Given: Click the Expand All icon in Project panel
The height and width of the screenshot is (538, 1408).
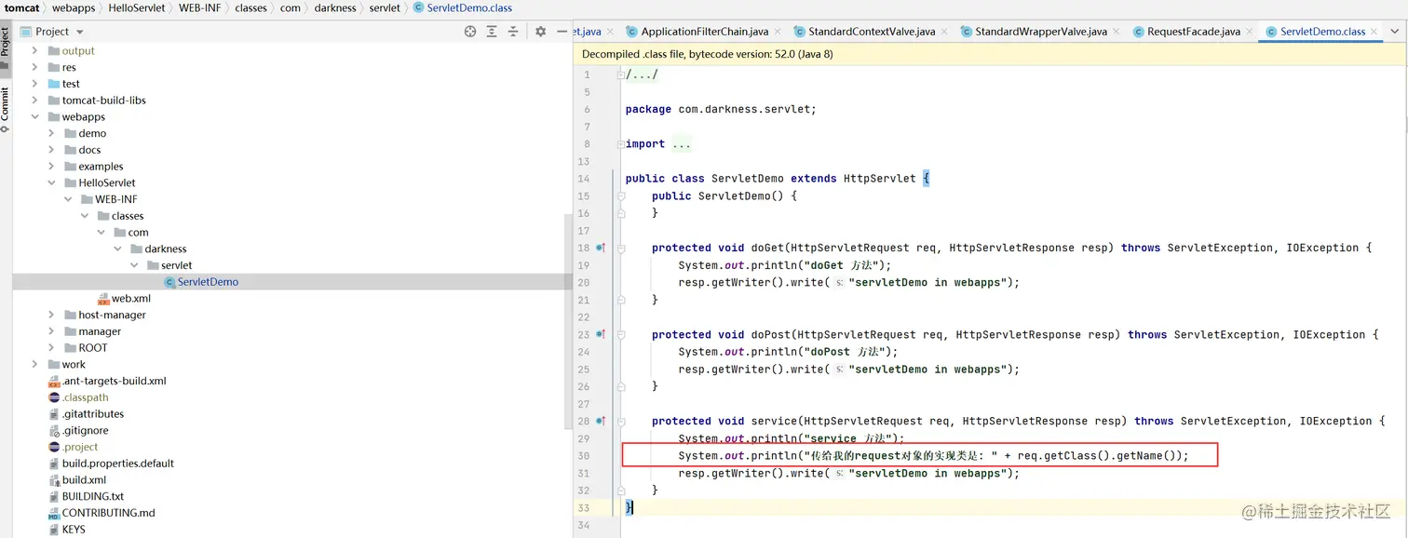Looking at the screenshot, I should pyautogui.click(x=492, y=32).
